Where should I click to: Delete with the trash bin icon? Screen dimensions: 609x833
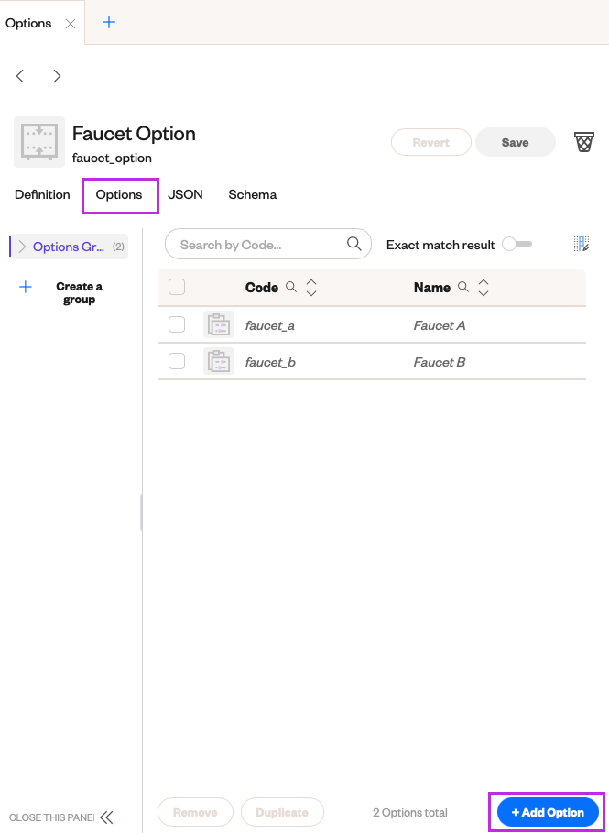pyautogui.click(x=584, y=142)
